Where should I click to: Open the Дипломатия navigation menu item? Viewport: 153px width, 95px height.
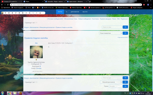tap(75, 12)
